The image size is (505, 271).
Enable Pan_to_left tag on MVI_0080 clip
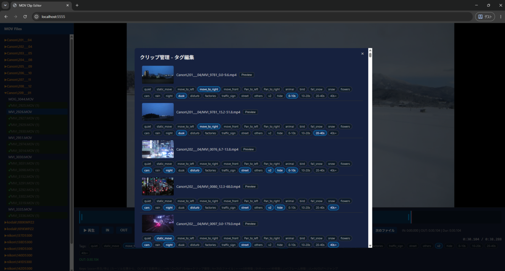coord(251,201)
